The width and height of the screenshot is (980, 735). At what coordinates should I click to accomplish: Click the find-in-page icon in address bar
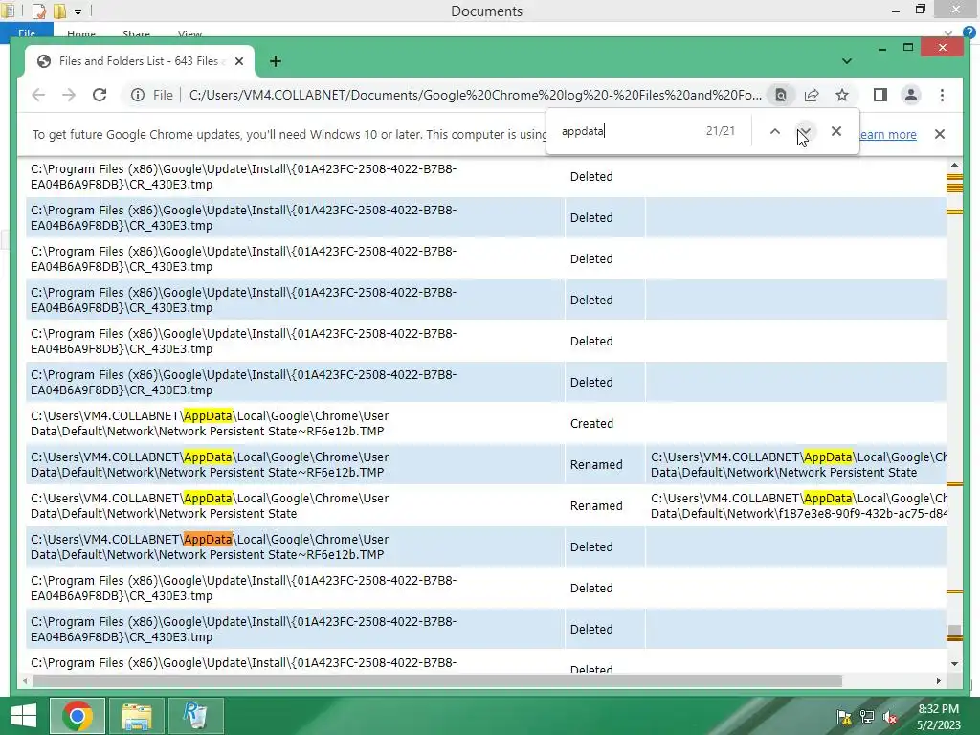coord(781,95)
